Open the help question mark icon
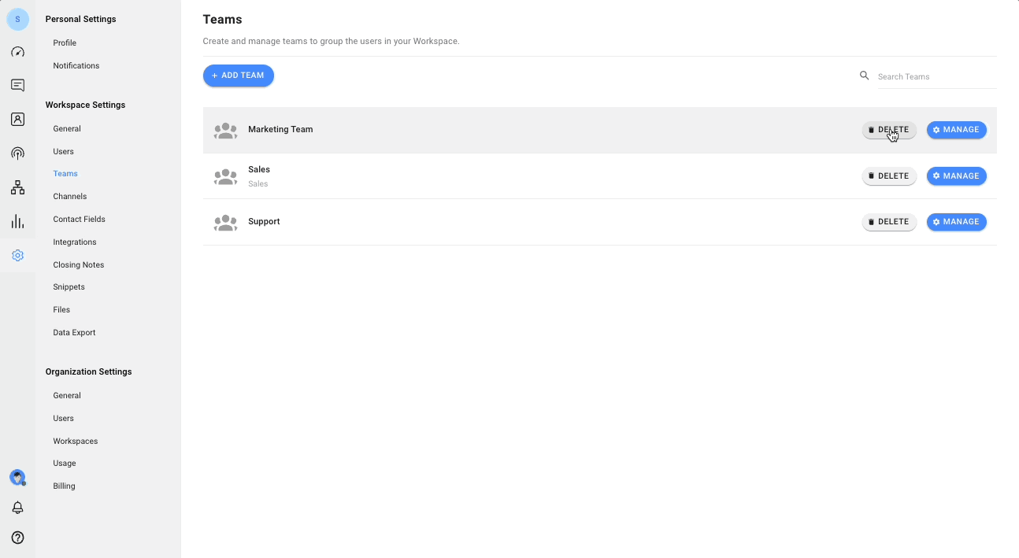This screenshot has width=1019, height=558. click(x=17, y=538)
